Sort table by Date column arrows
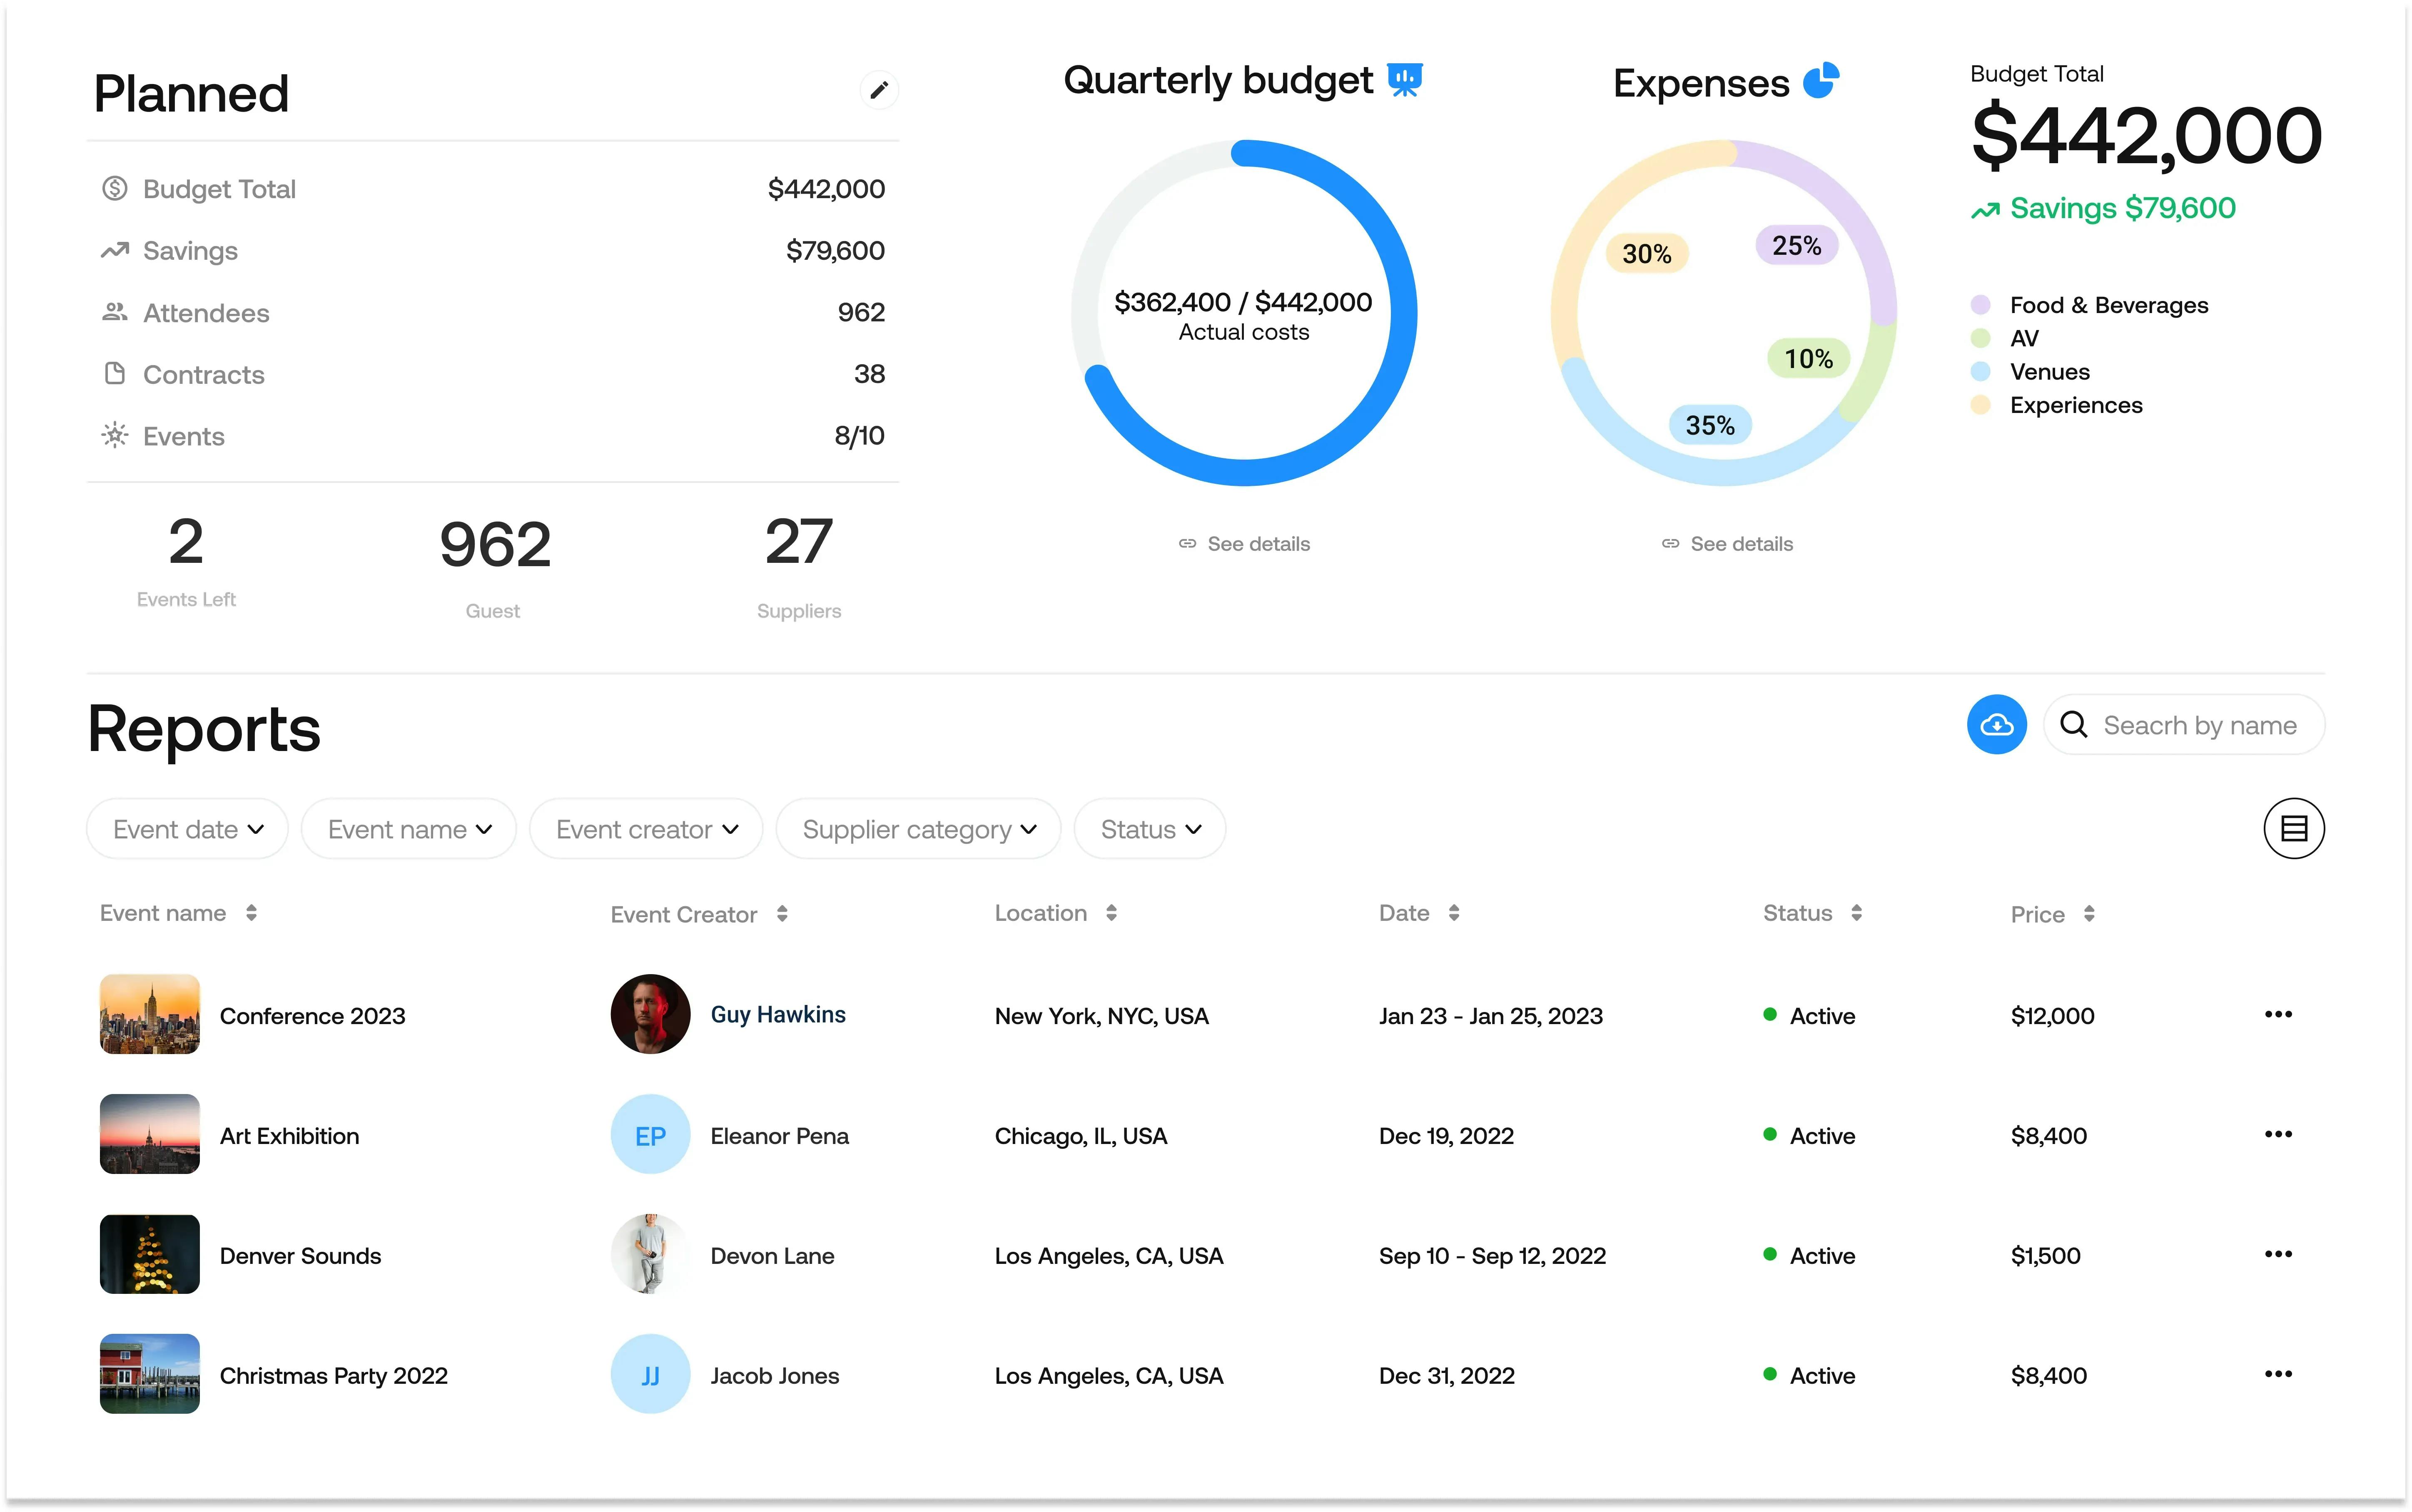 tap(1454, 913)
